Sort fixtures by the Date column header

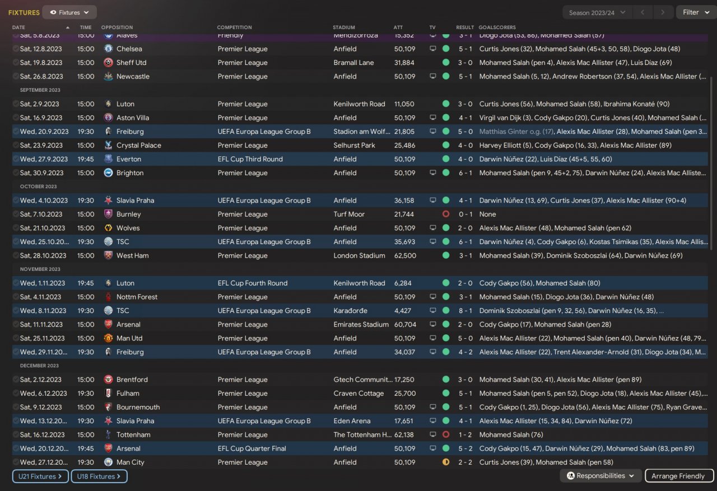[19, 27]
